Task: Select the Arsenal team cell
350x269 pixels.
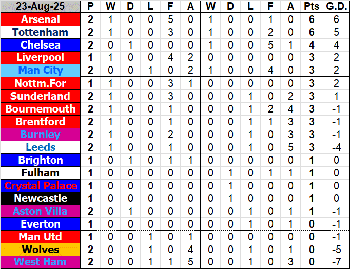Action: pyautogui.click(x=41, y=19)
